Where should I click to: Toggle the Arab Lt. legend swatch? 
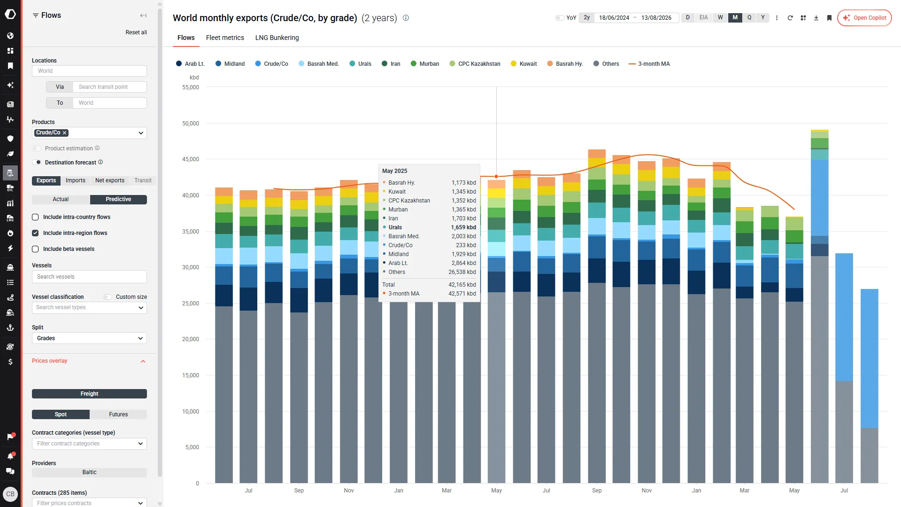(179, 64)
